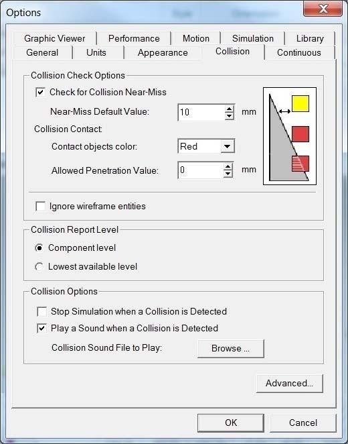Switch to the Graphic Viewer tab
This screenshot has width=348, height=444.
tap(54, 38)
